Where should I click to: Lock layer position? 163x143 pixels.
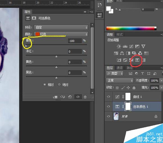128,88
